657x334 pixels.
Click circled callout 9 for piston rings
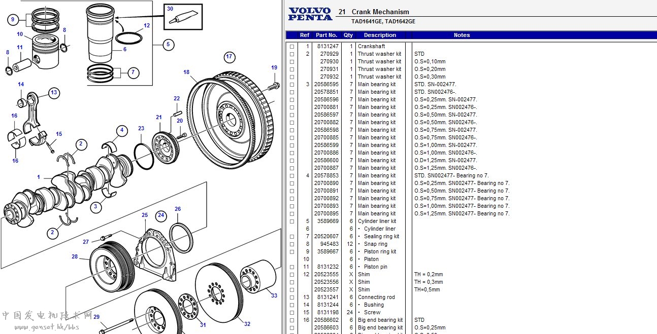(13, 20)
